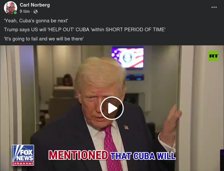224x171 pixels.
Task: Click the flag-and-seal TV screen in the video
Action: [128, 58]
